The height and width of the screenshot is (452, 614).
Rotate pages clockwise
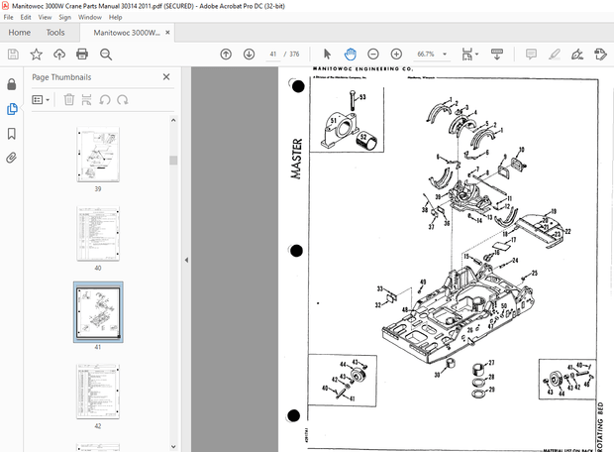[x=123, y=100]
